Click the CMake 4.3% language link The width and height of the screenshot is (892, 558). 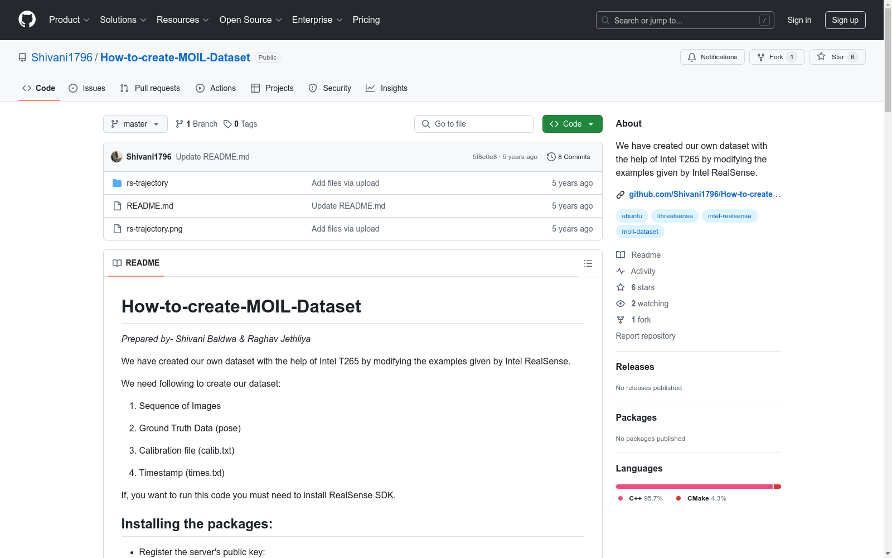point(701,498)
